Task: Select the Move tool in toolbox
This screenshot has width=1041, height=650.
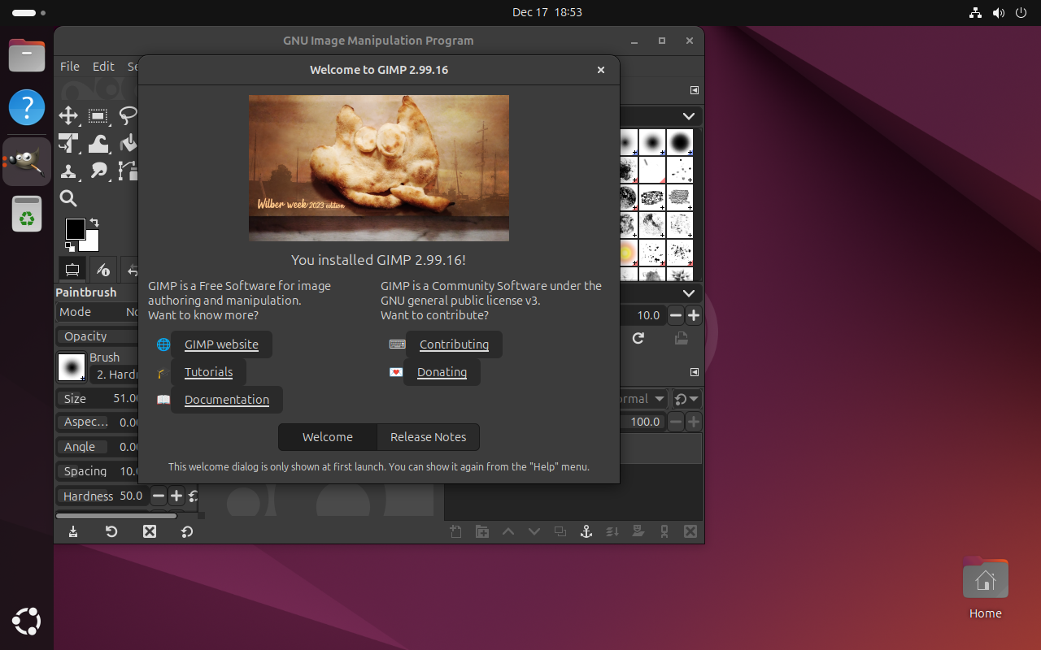Action: click(68, 116)
